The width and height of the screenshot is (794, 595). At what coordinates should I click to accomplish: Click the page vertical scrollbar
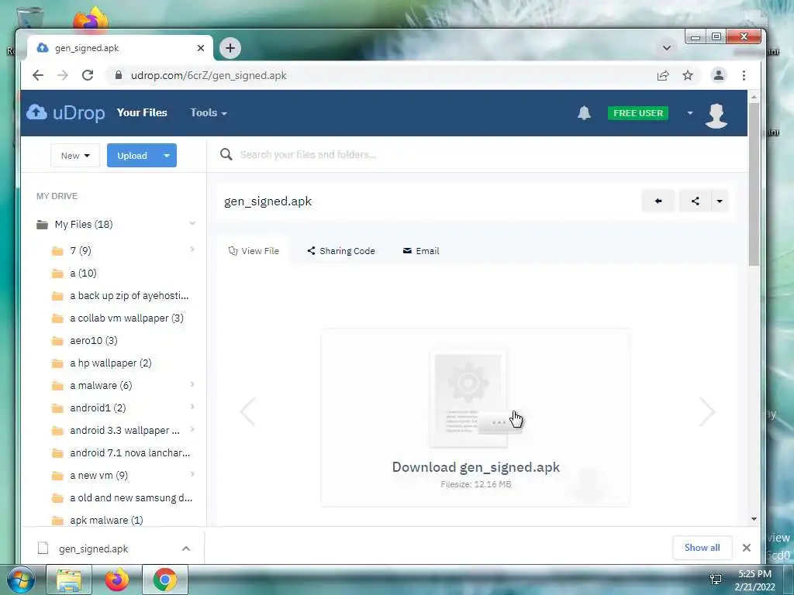point(754,183)
